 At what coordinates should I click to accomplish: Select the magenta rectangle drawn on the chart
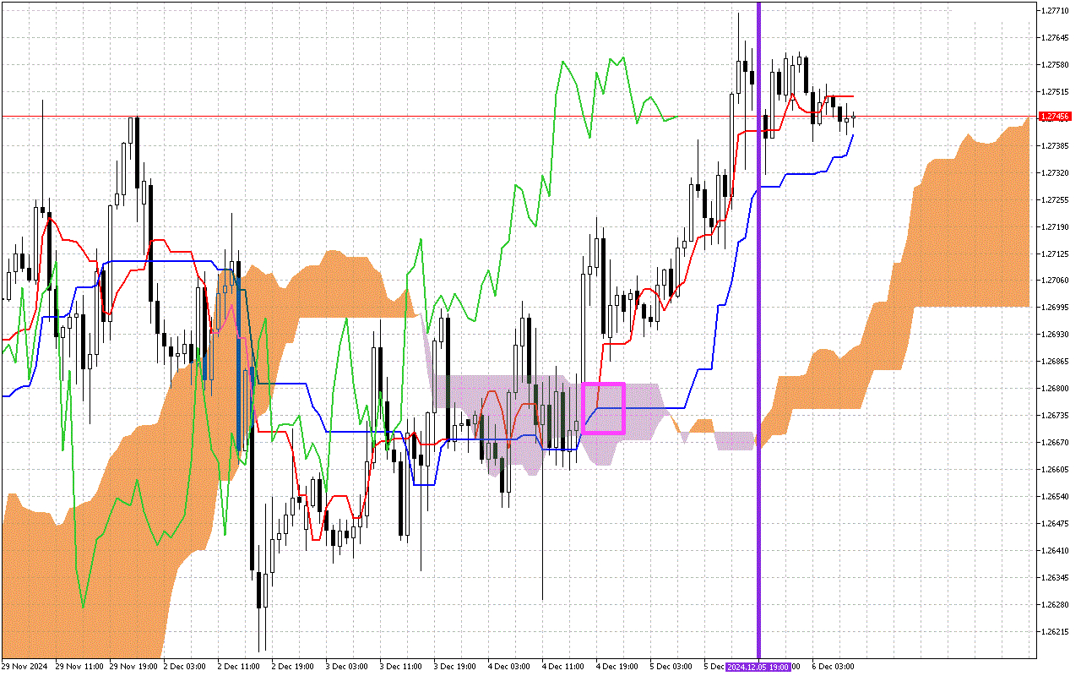click(603, 408)
